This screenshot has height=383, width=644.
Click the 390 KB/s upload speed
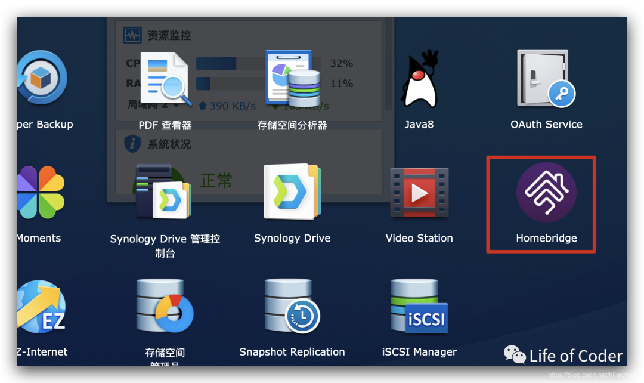coord(227,106)
